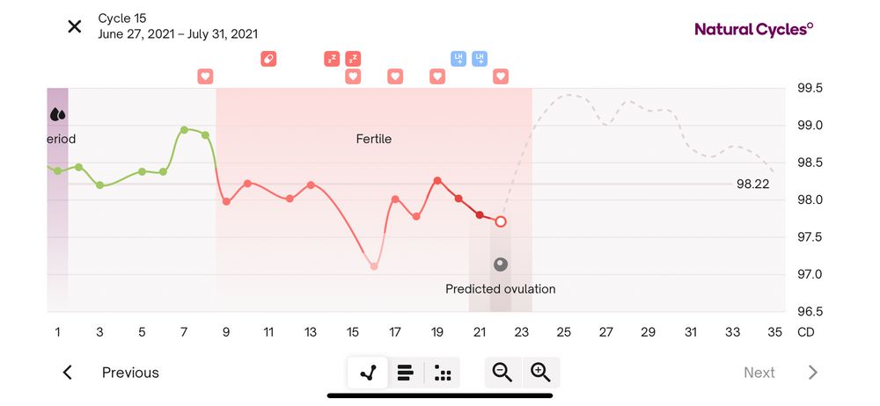Tap the Natural Cycles logo
880x406 pixels.
coord(753,29)
